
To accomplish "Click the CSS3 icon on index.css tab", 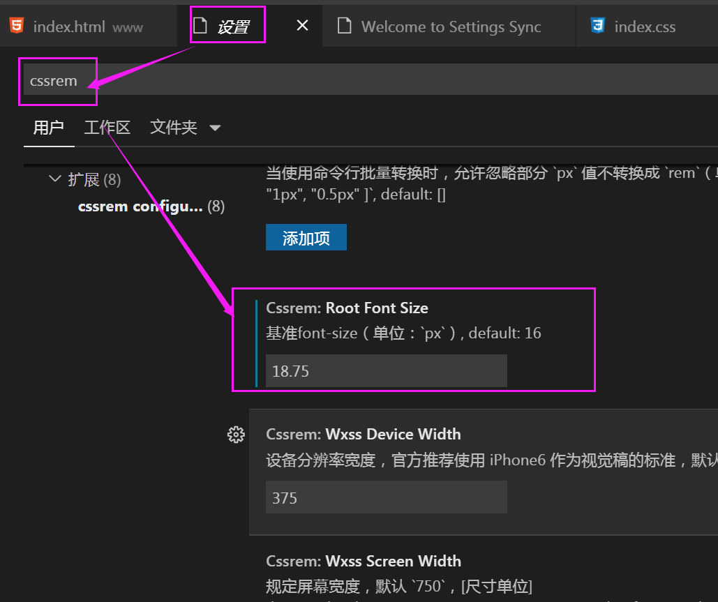I will coord(597,26).
